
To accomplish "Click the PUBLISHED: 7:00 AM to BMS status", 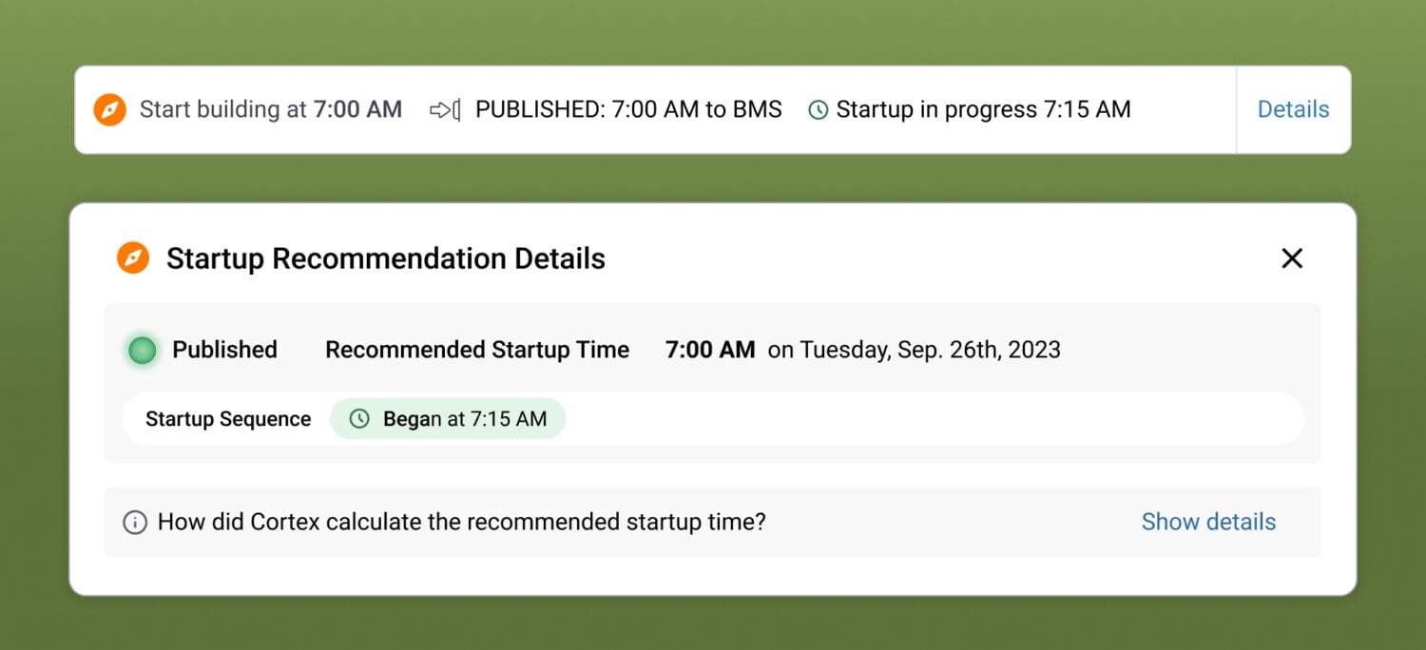I will point(628,109).
